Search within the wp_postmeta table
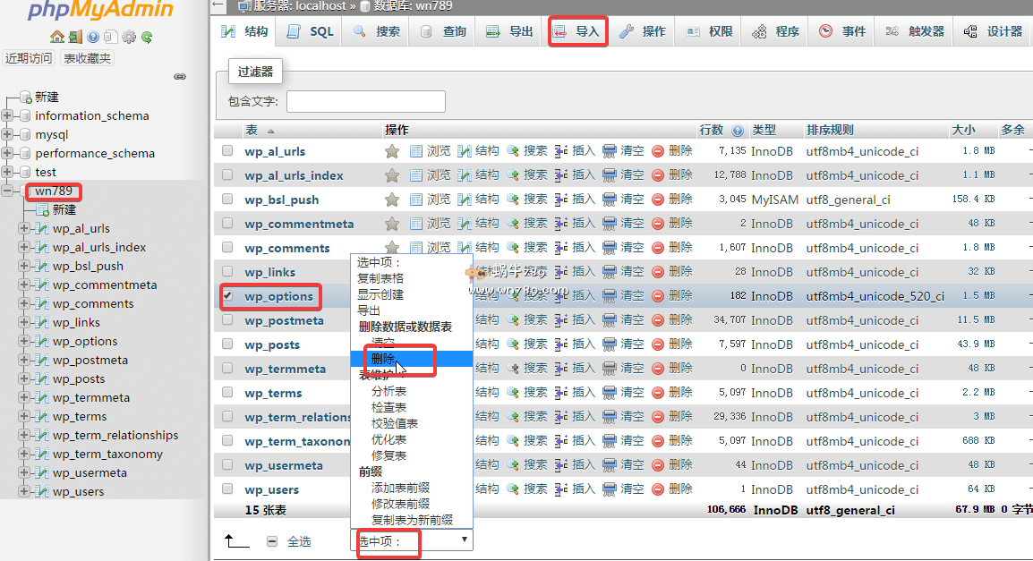This screenshot has height=561, width=1033. tap(535, 319)
